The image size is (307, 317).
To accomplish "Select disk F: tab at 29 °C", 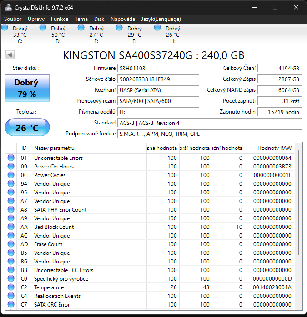I will click(x=134, y=35).
